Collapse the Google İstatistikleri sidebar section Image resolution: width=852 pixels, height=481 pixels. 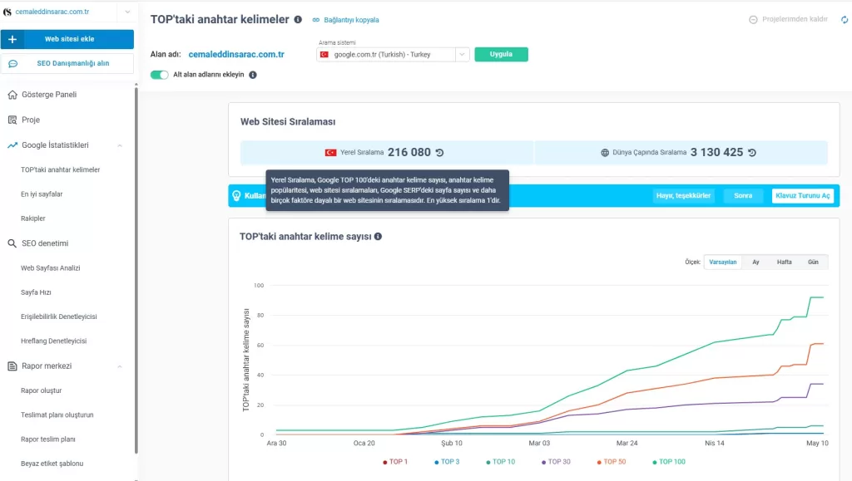120,145
